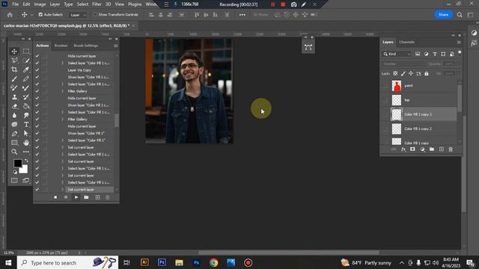The image size is (479, 269).
Task: Select the Hand tool
Action: (x=26, y=143)
